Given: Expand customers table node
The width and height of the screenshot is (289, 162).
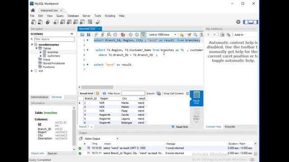Looking at the screenshot, I should (x=41, y=56).
